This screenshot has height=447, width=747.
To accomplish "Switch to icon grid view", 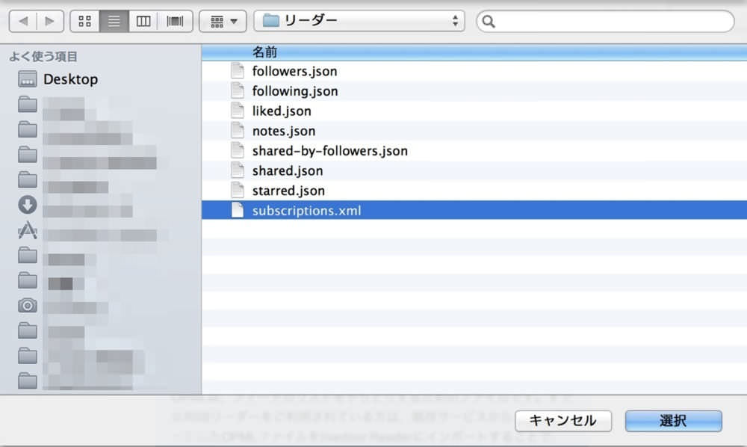I will pyautogui.click(x=85, y=21).
